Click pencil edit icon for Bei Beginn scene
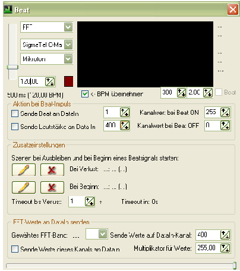This screenshot has height=271, width=240. click(x=24, y=187)
